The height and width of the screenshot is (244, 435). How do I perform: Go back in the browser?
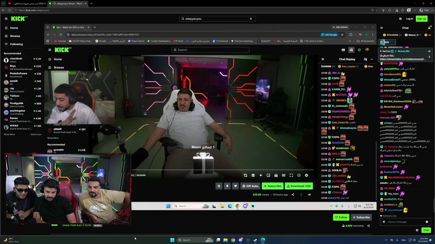(x=3, y=10)
